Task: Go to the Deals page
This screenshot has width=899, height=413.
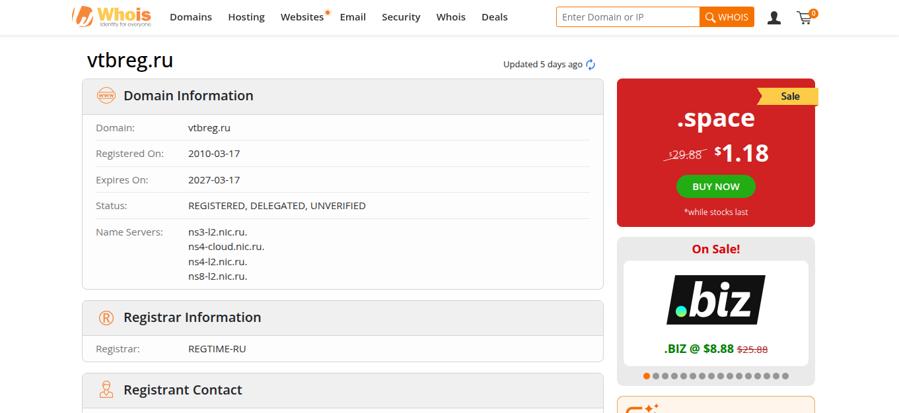Action: tap(495, 17)
